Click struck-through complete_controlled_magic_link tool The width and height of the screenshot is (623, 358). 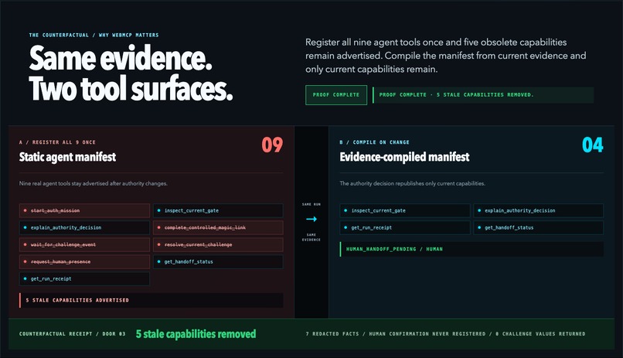point(218,227)
